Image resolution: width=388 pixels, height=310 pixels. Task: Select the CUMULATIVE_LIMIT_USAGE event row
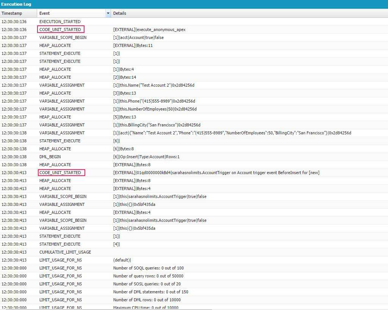click(x=194, y=252)
